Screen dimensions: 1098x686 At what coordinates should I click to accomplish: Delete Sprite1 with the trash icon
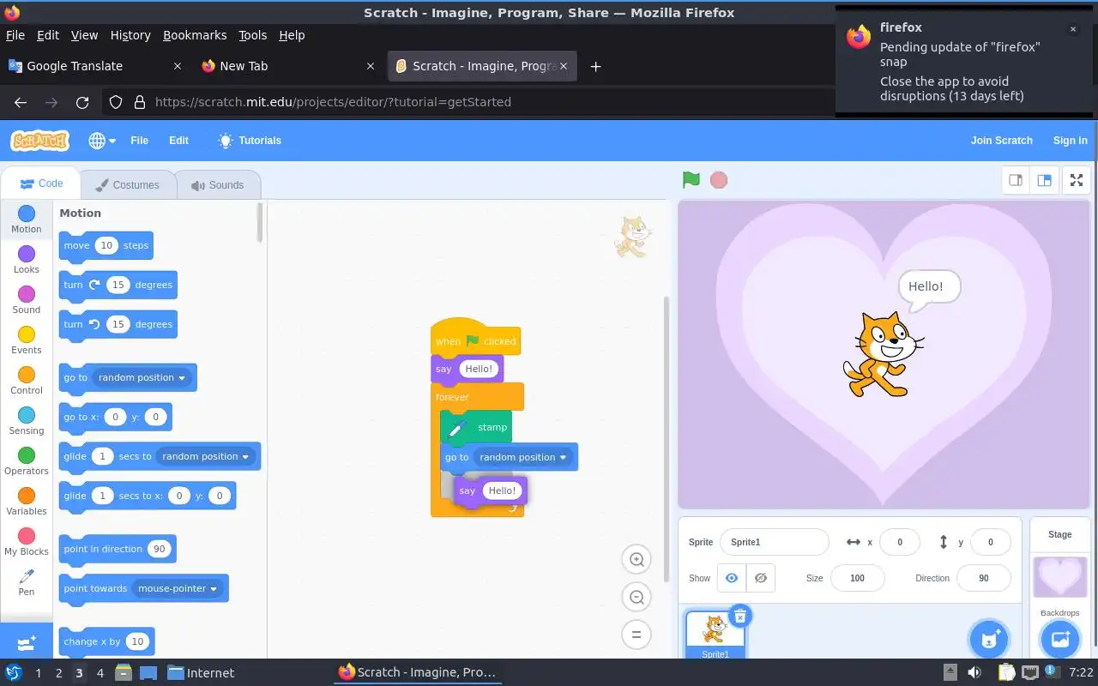click(x=740, y=615)
